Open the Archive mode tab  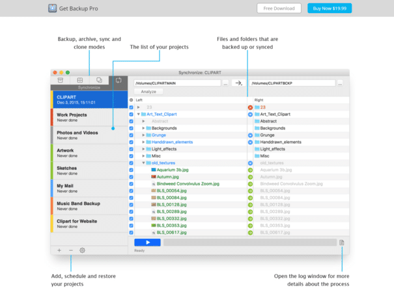(79, 80)
